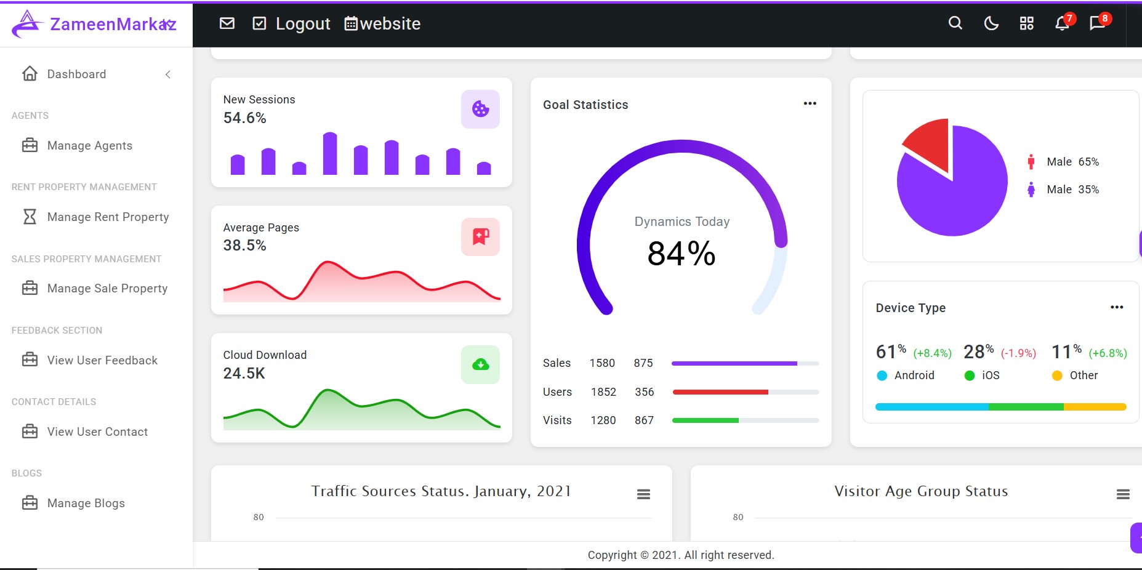Image resolution: width=1142 pixels, height=570 pixels.
Task: Open the apps grid icon
Action: point(1026,23)
